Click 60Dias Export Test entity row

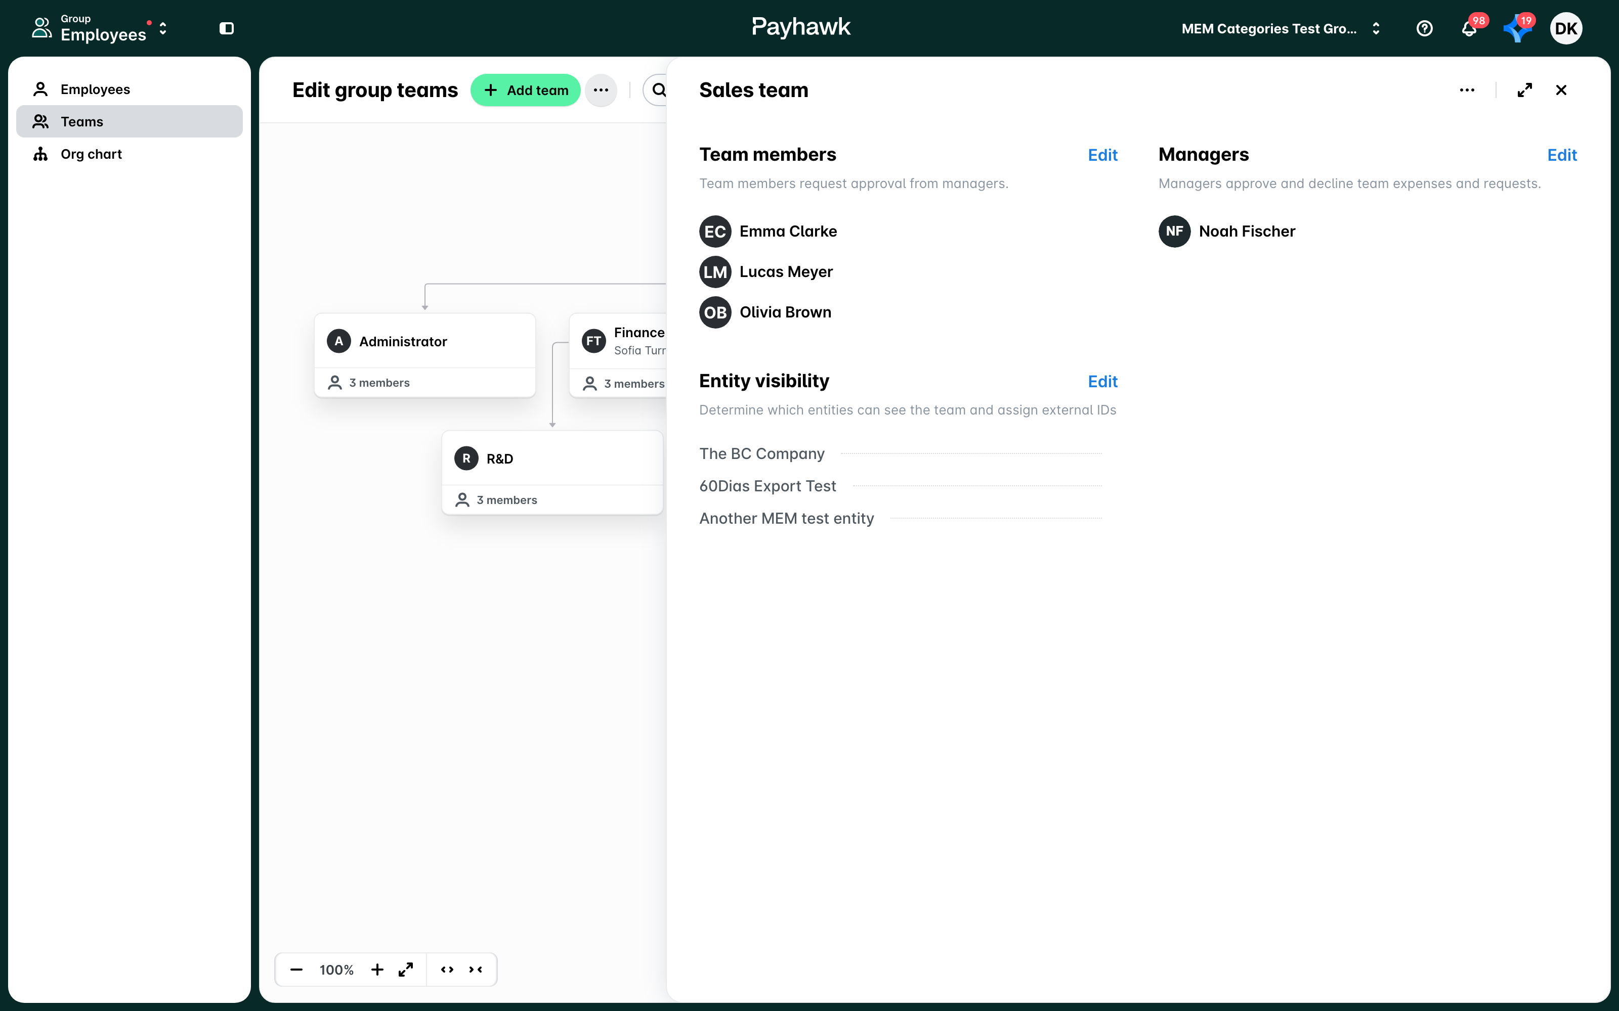click(901, 486)
